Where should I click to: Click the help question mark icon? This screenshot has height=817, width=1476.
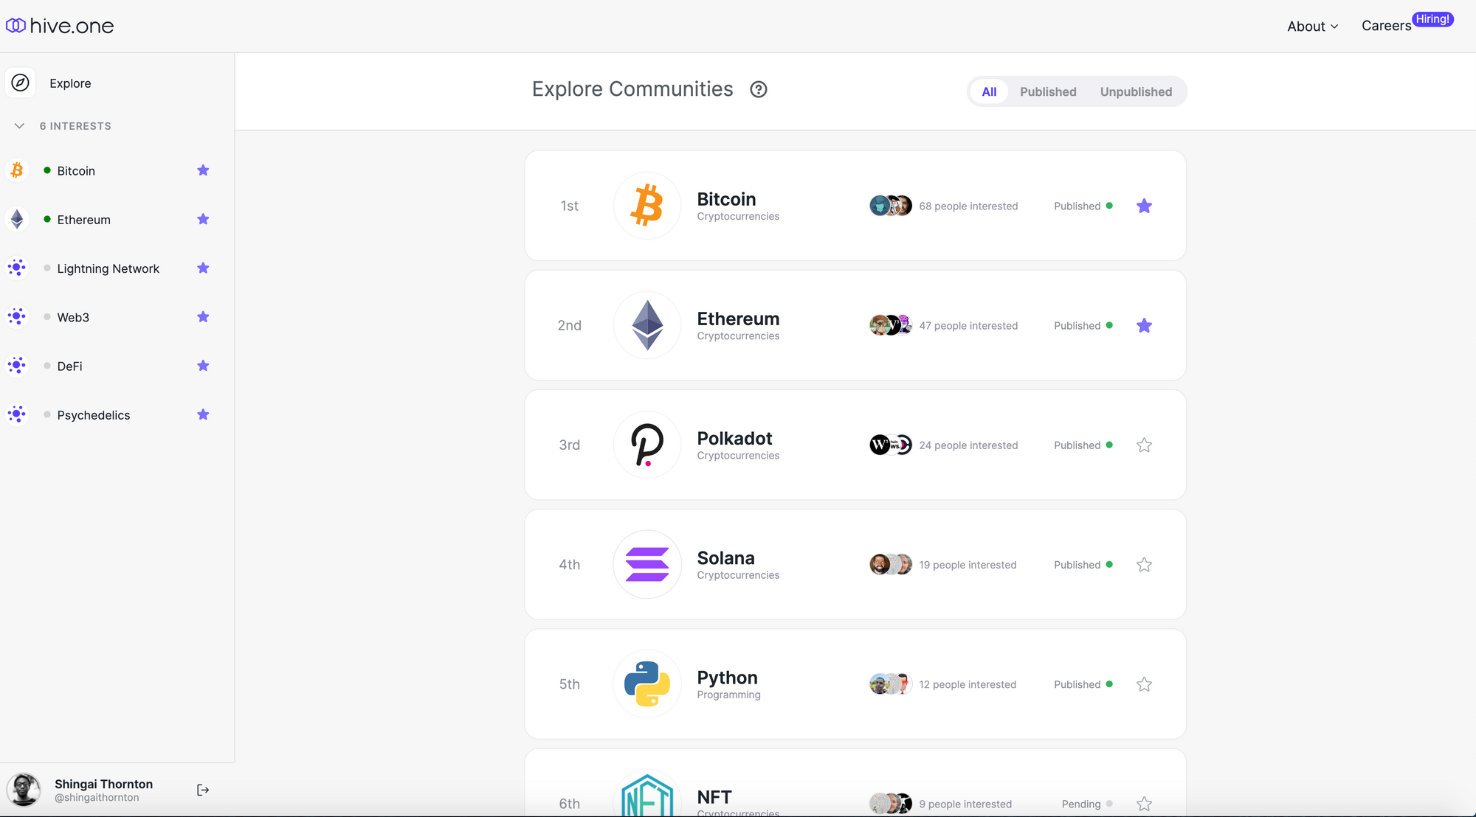(x=759, y=90)
